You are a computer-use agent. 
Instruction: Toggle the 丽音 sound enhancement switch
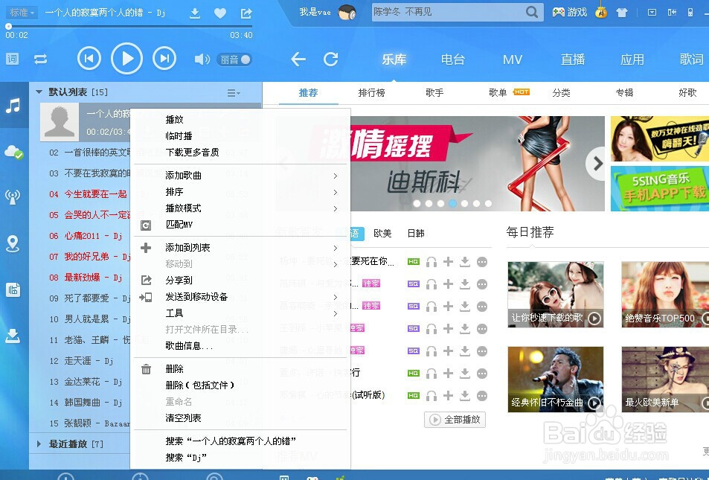pyautogui.click(x=234, y=60)
